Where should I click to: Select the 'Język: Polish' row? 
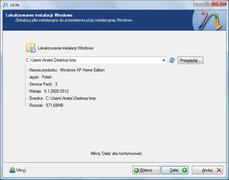(x=40, y=77)
